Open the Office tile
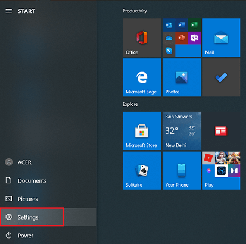The image size is (246, 244). click(142, 37)
